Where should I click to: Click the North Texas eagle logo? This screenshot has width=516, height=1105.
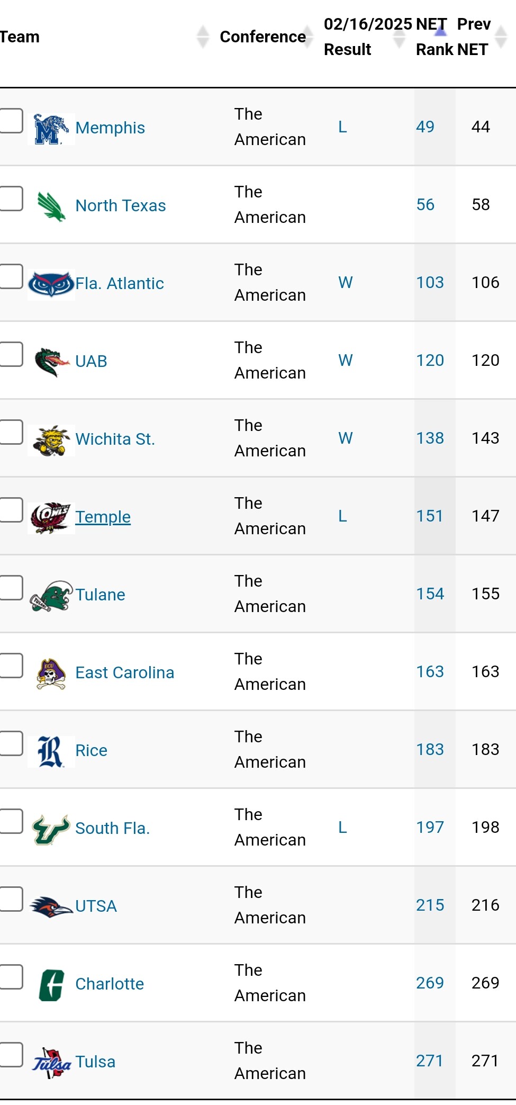[x=51, y=206]
